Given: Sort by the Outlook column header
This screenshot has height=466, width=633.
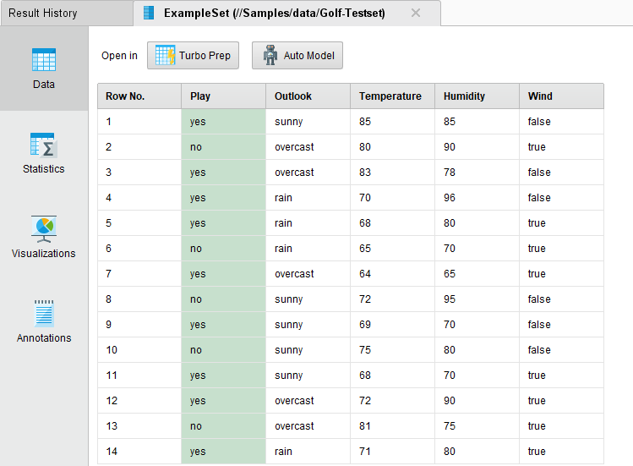Looking at the screenshot, I should [308, 96].
